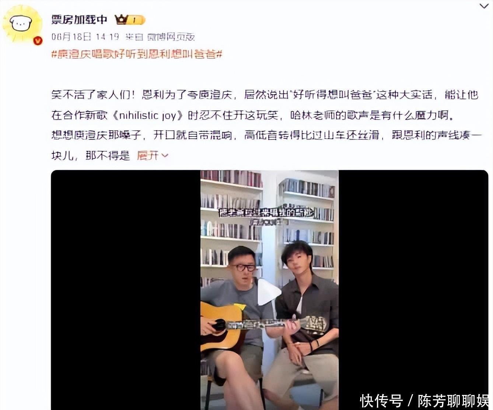Image resolution: width=493 pixels, height=410 pixels.
Task: Click the 微博网页版 source link
Action: point(171,37)
